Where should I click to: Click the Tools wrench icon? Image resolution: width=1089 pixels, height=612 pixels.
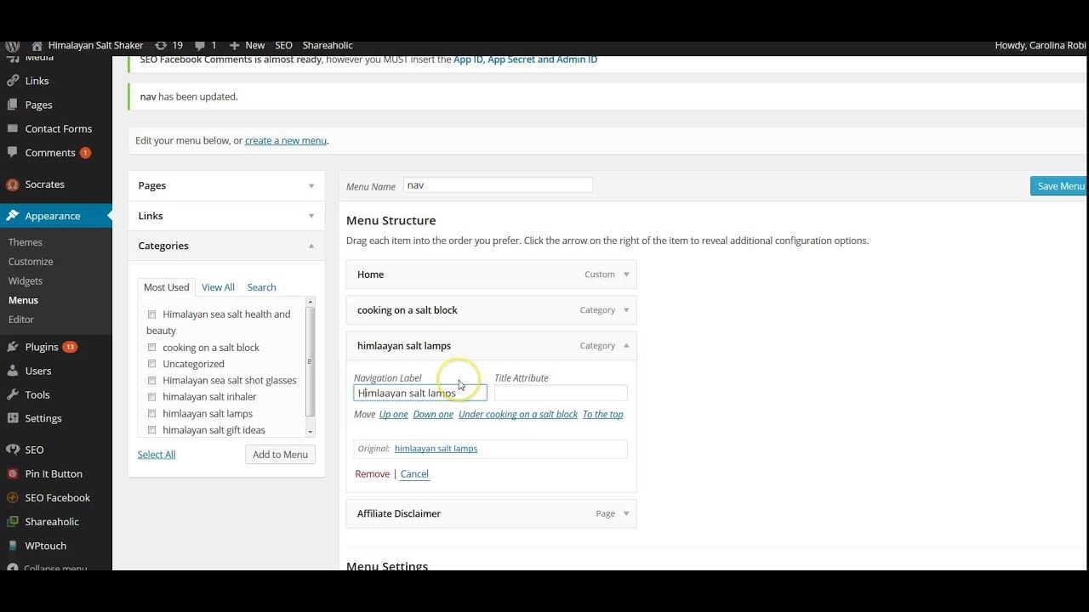(12, 394)
